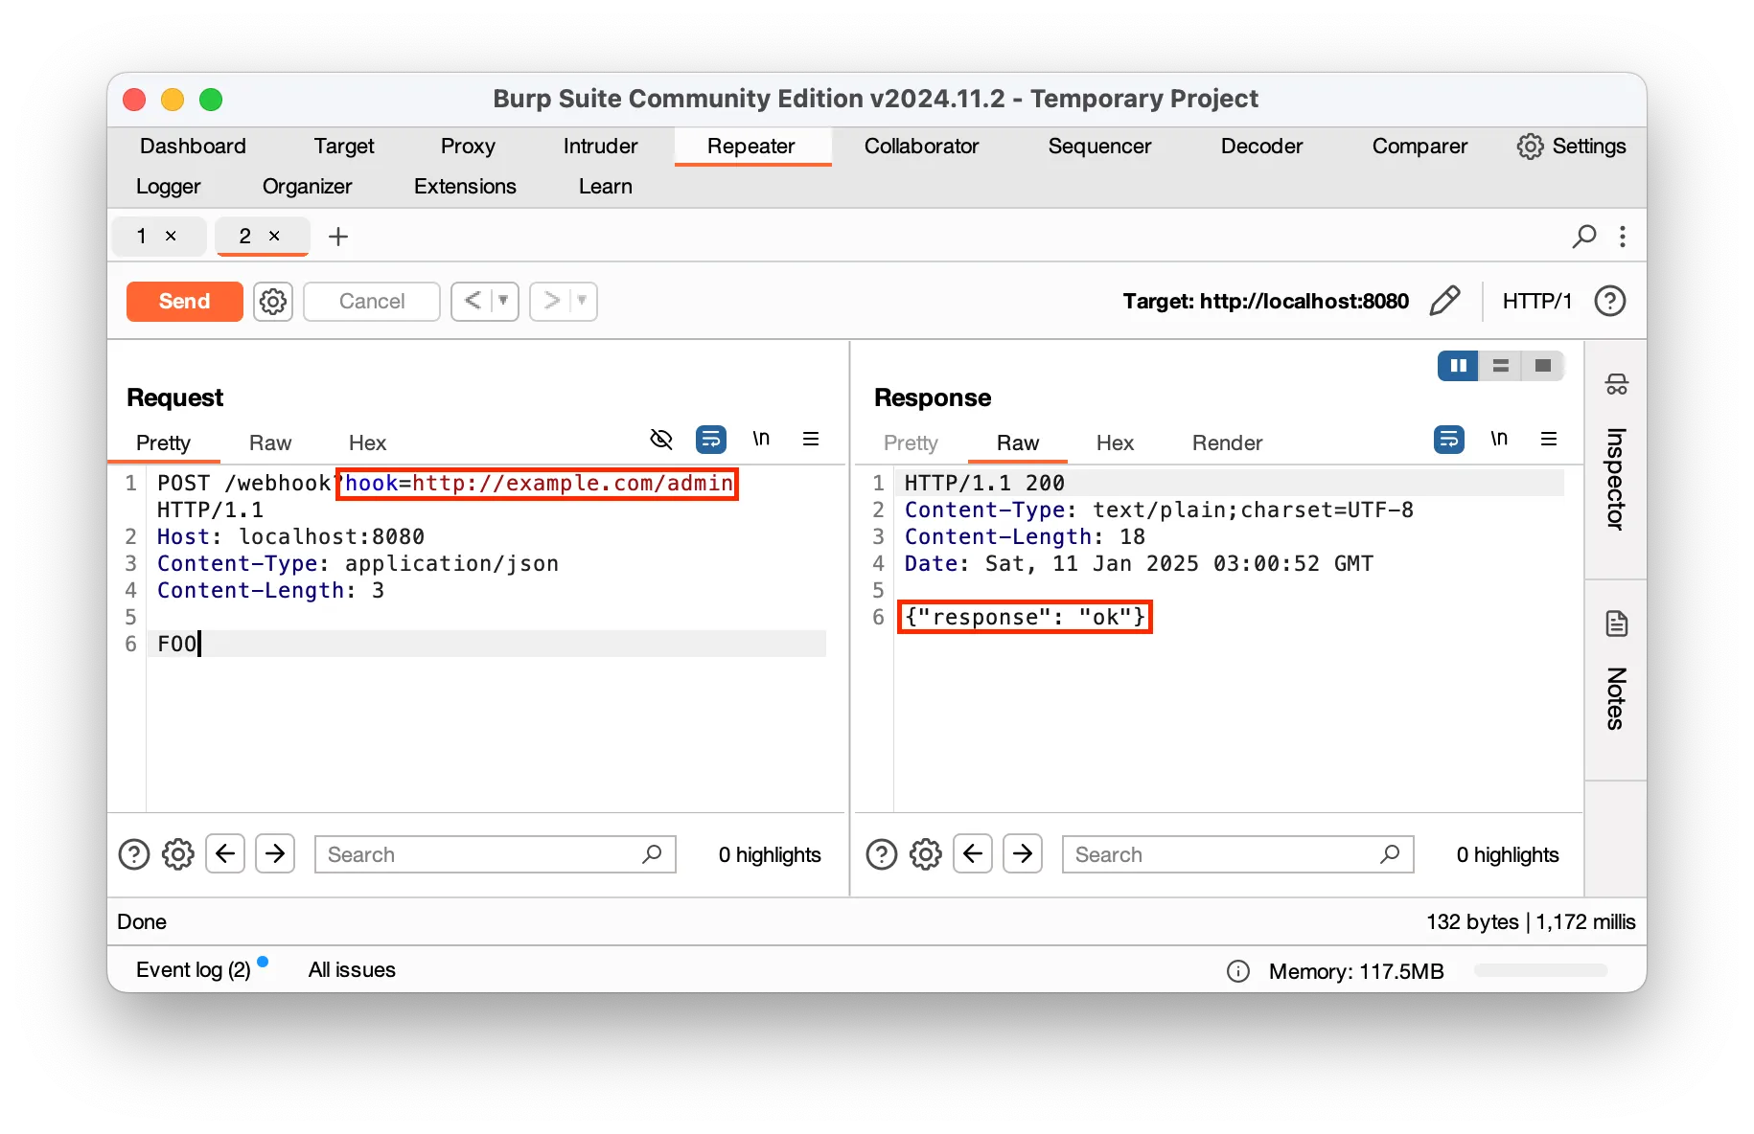Toggle line wrap in the Request editor

[711, 439]
